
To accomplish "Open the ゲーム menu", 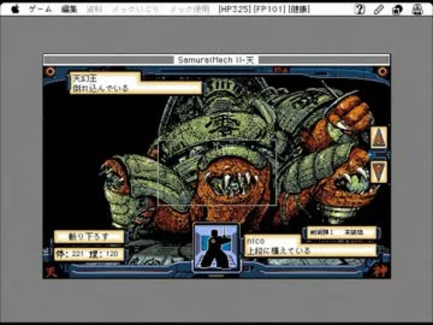I will pos(40,9).
